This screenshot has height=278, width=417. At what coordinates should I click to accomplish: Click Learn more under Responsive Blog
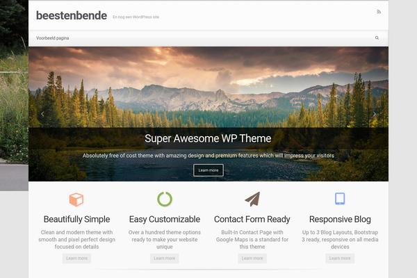coord(340,259)
